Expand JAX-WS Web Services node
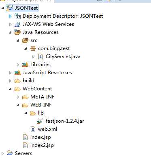This screenshot has height=159, width=151. (10, 24)
